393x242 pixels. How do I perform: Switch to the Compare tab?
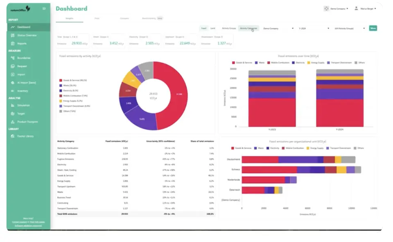[124, 18]
